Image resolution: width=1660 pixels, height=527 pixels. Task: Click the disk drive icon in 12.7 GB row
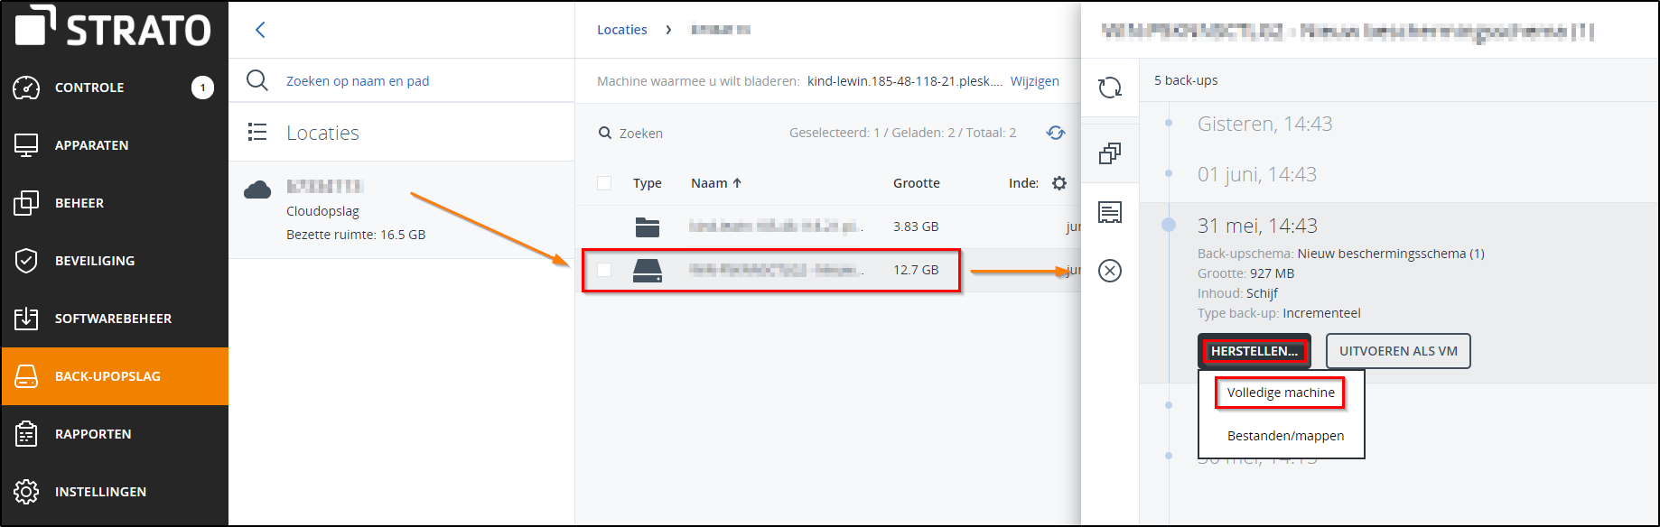[648, 270]
